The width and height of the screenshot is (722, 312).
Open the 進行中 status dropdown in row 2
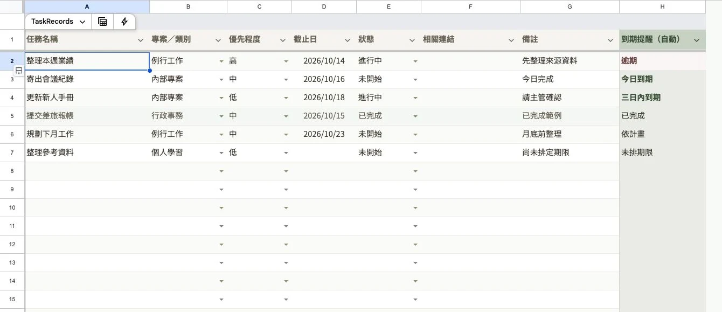[x=415, y=61]
